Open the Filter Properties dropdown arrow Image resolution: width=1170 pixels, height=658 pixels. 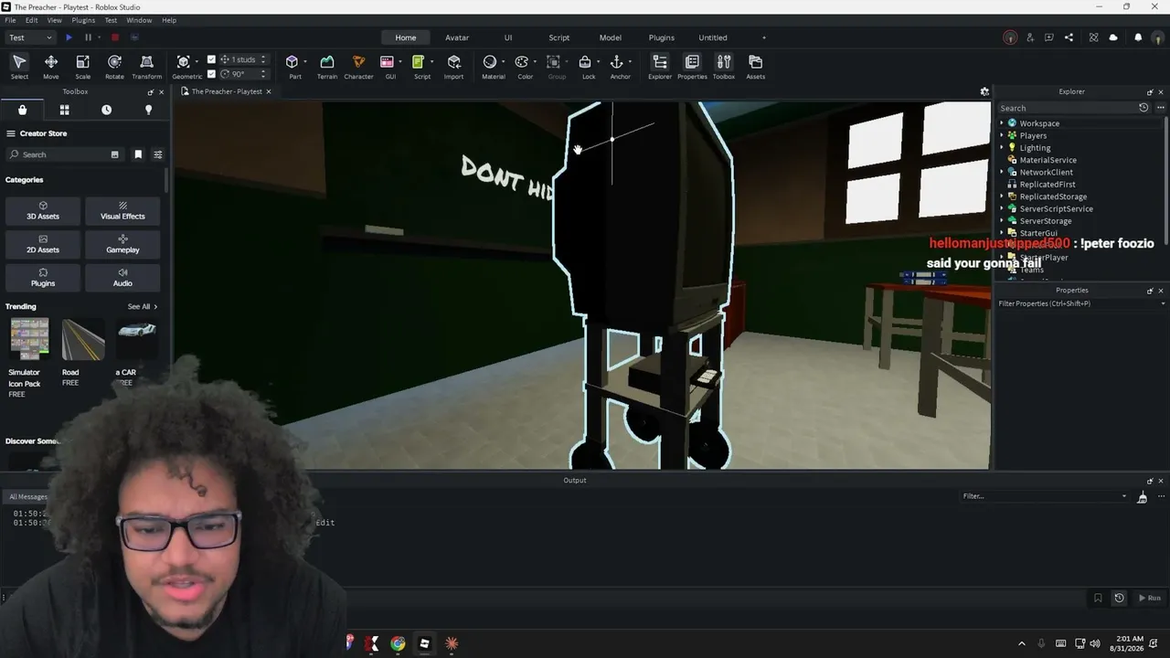1163,303
